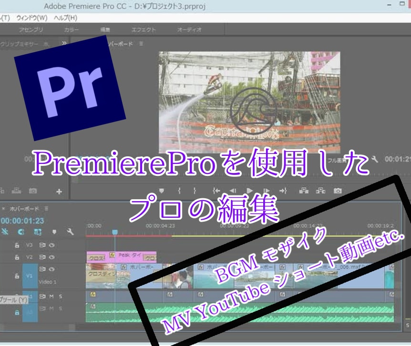The width and height of the screenshot is (411, 346).
Task: Click the Video 1 track name
Action: (47, 282)
